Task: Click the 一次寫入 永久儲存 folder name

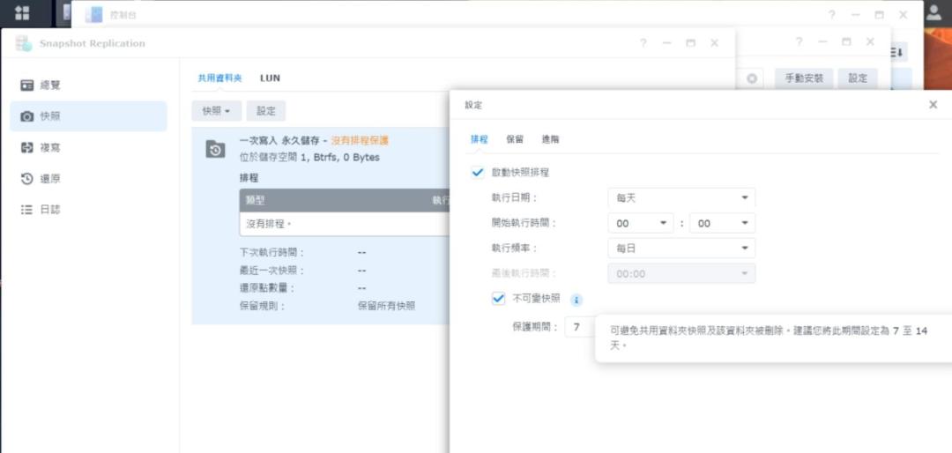Action: pos(280,141)
